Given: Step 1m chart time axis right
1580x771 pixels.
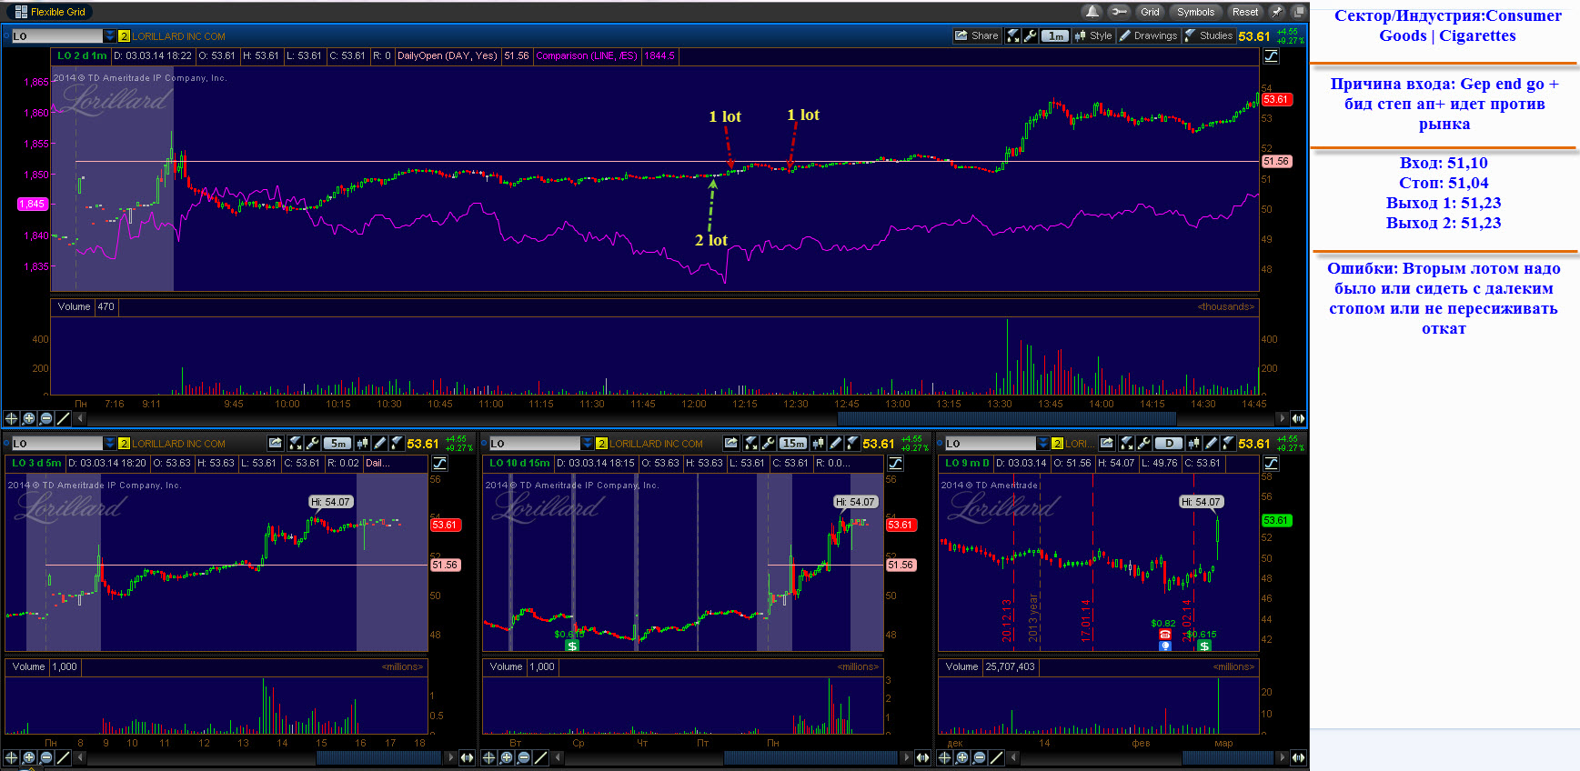Looking at the screenshot, I should coord(1283,418).
